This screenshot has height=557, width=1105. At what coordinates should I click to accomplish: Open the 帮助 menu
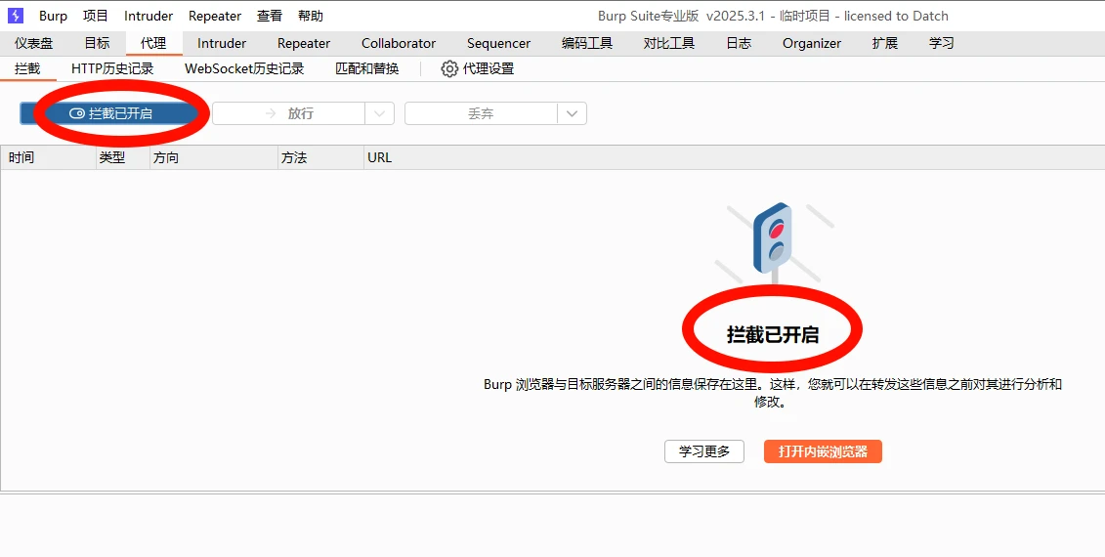point(310,17)
